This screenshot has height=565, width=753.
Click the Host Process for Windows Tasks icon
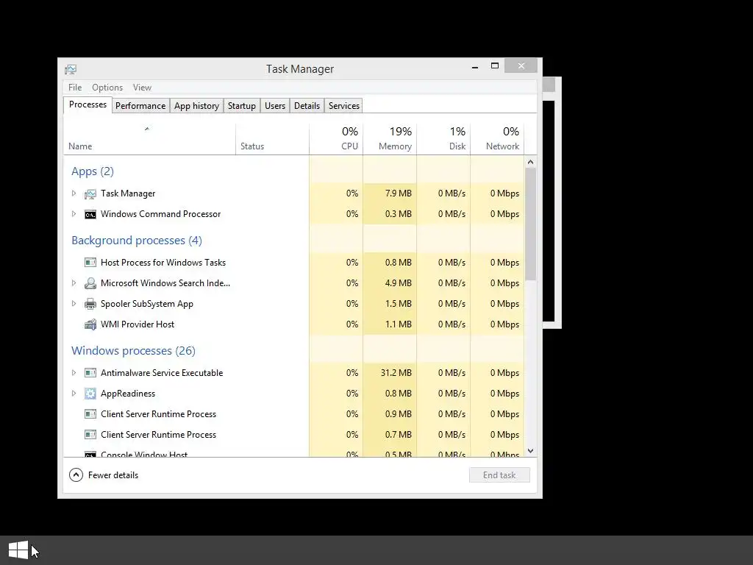click(90, 263)
